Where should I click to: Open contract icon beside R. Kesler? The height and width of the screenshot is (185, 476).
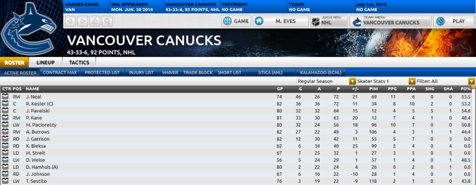click(5, 104)
